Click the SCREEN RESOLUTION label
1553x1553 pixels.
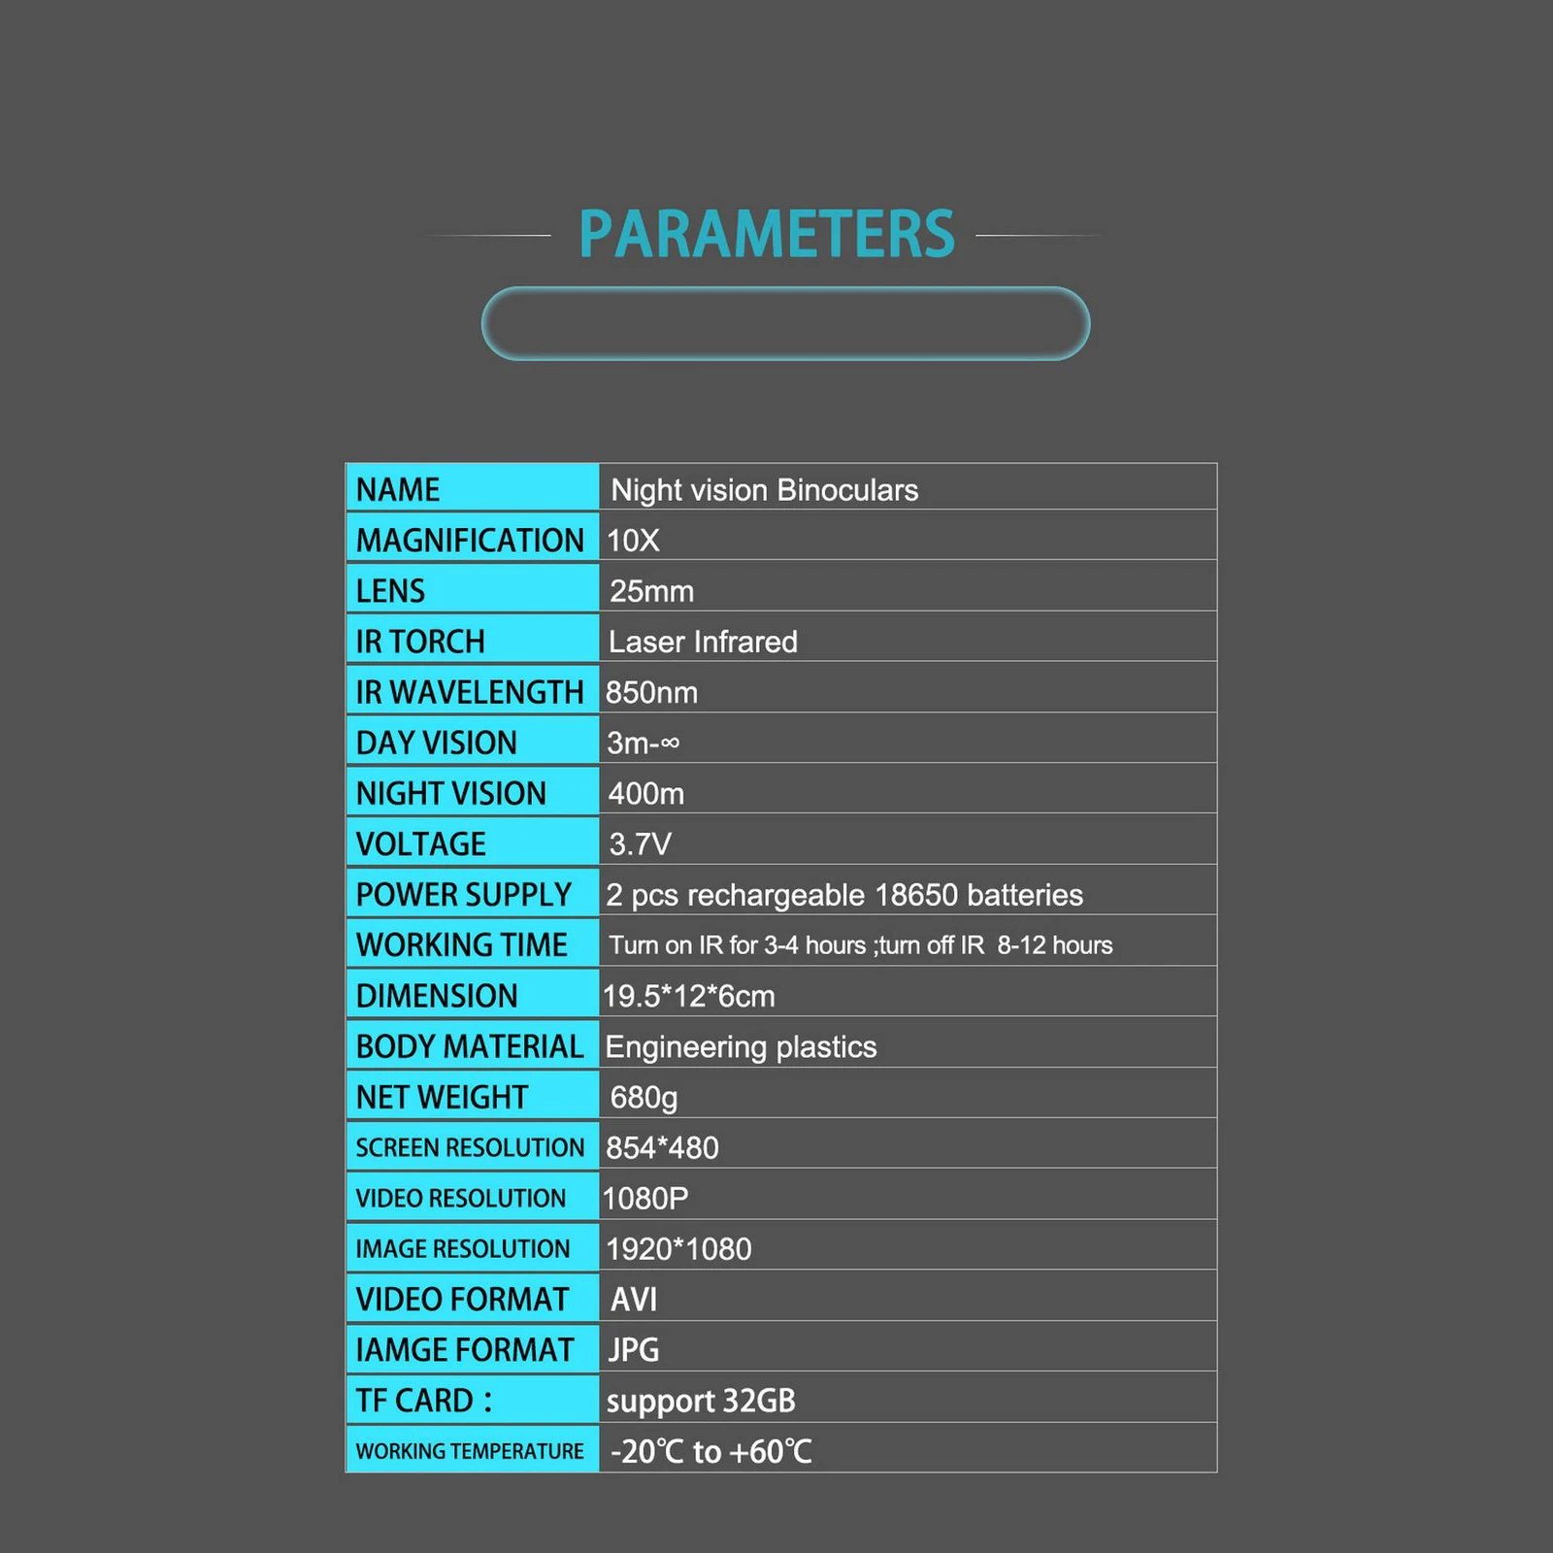click(x=470, y=1147)
